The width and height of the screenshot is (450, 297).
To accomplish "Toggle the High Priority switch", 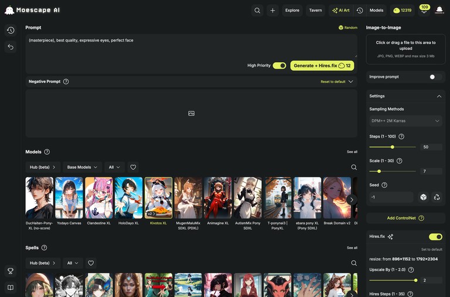I will (279, 66).
